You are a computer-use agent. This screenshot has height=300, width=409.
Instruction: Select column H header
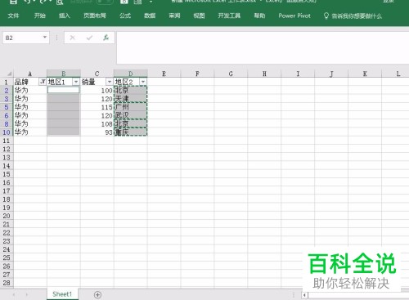tap(264, 74)
